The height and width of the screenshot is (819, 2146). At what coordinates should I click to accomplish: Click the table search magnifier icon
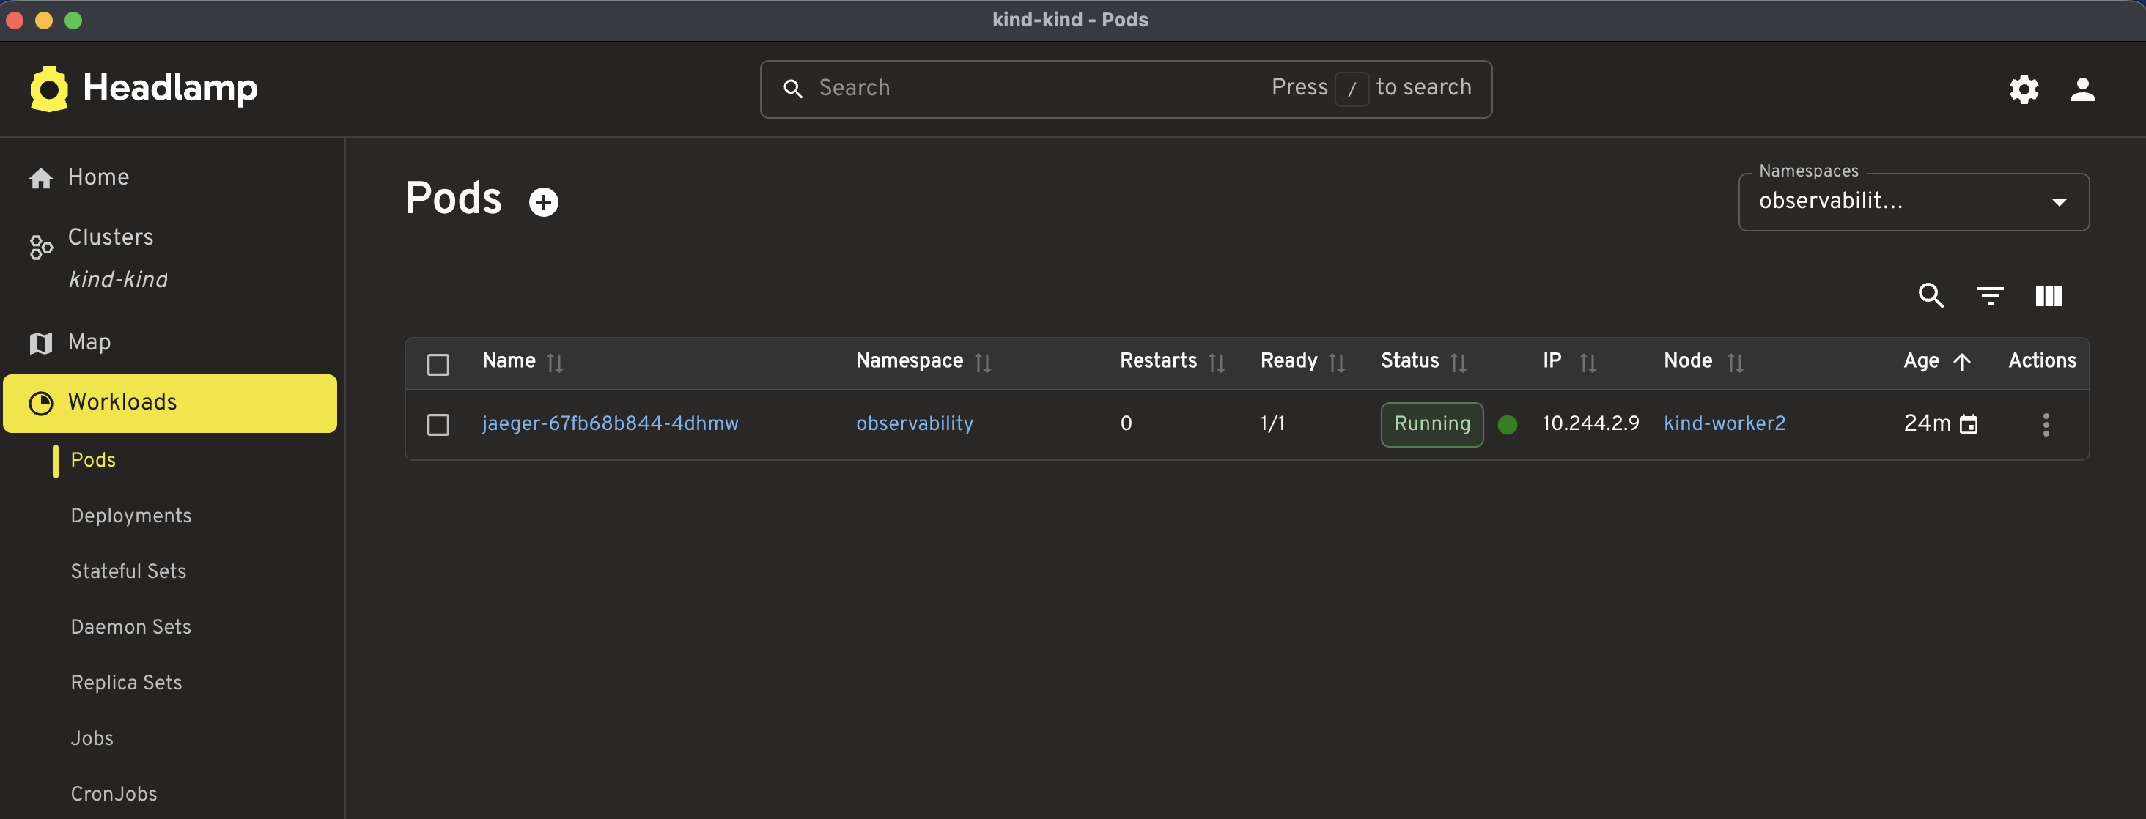click(1931, 295)
